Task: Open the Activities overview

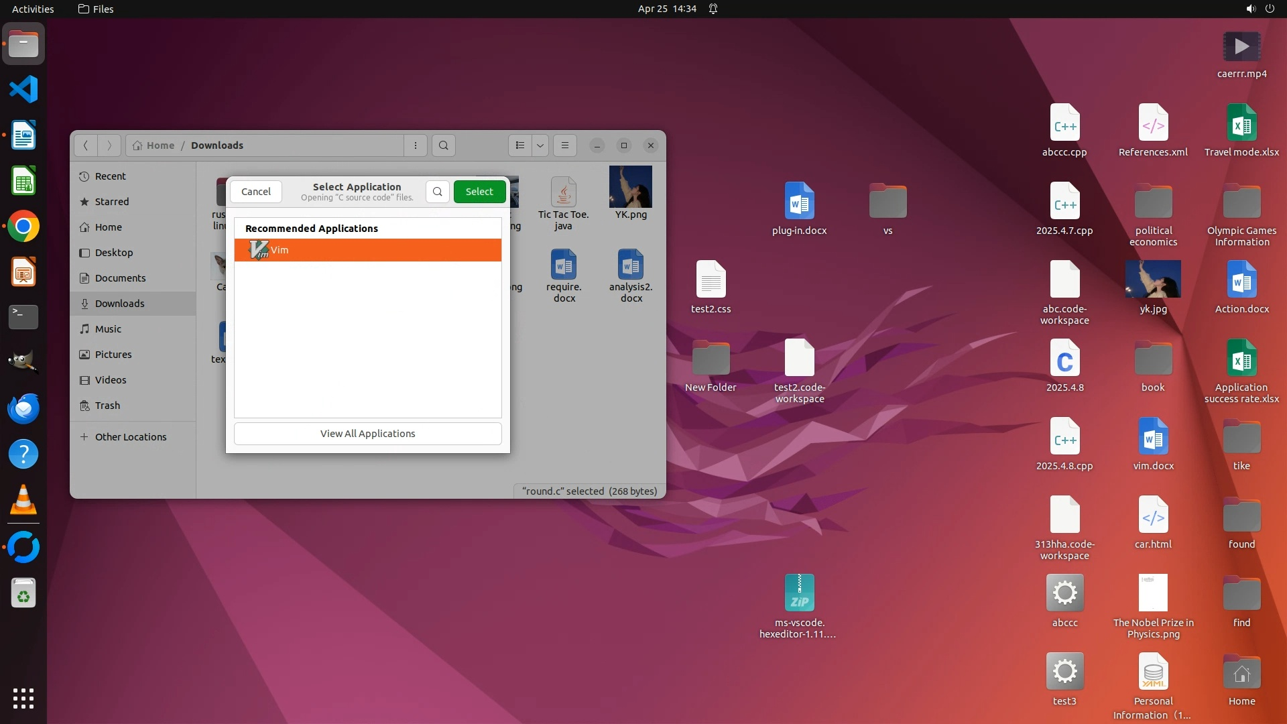Action: [33, 9]
